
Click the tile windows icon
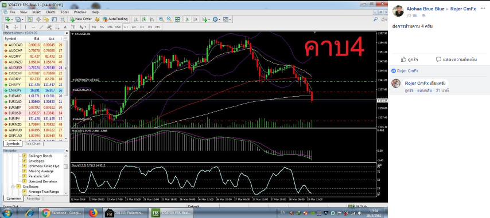[177, 19]
